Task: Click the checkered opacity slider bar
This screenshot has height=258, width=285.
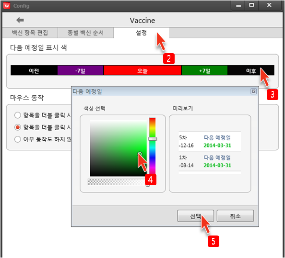Action: click(x=117, y=182)
